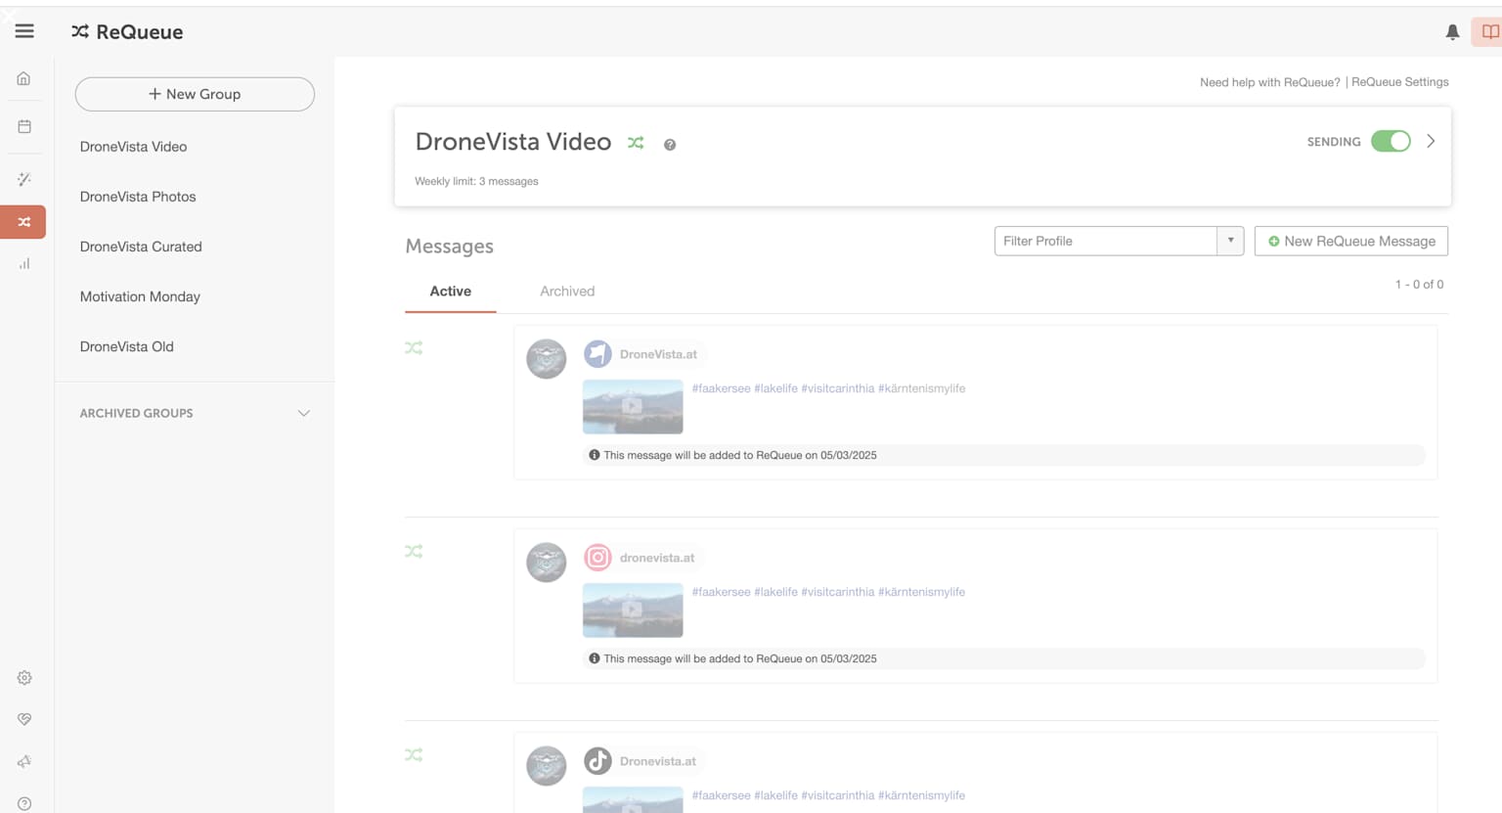The height and width of the screenshot is (813, 1502).
Task: Click the 1 - 0 of 0 pagination text
Action: click(x=1419, y=285)
